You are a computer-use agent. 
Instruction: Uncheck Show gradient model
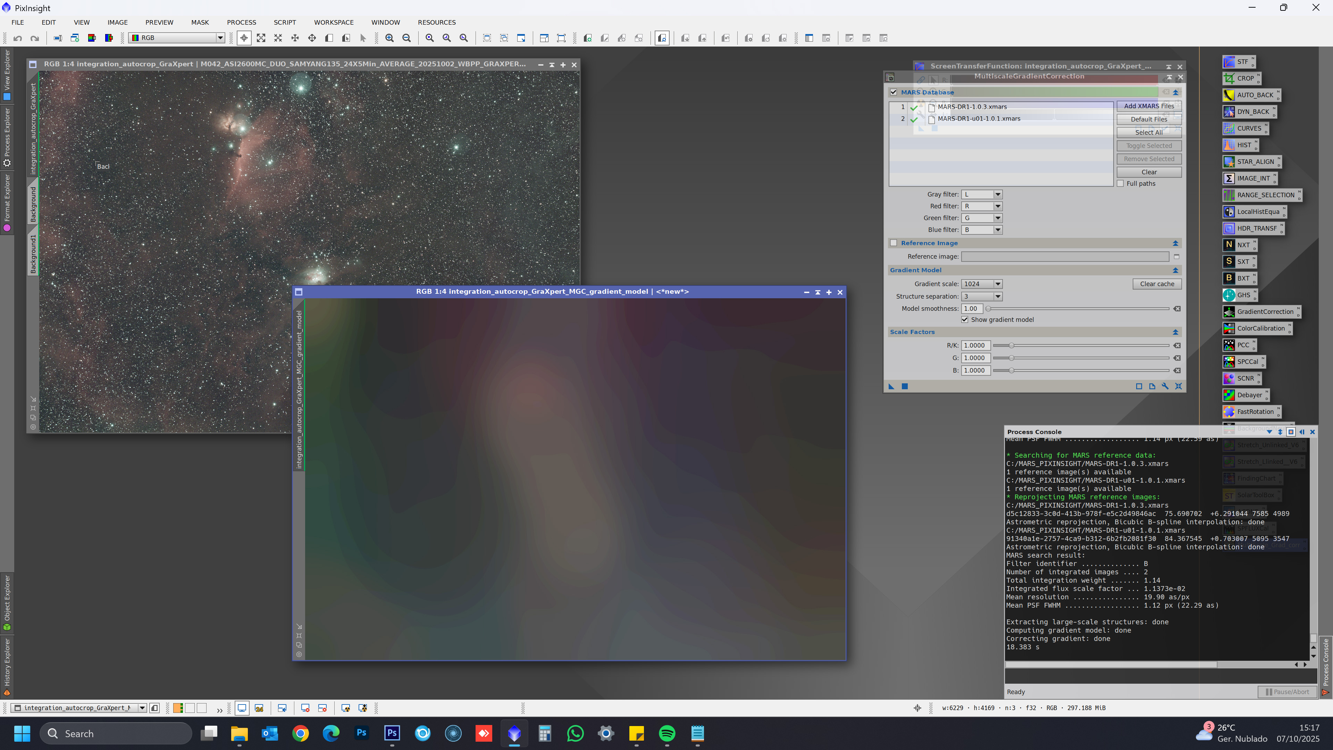[965, 319]
